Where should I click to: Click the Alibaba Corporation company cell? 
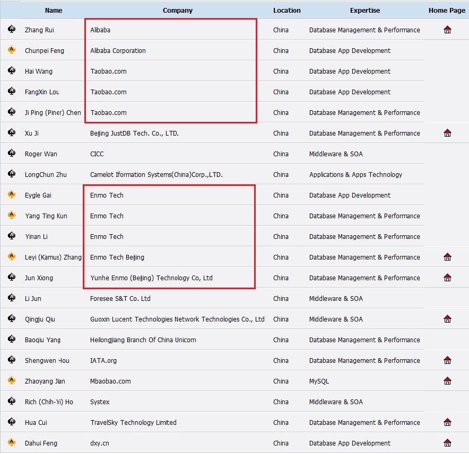(x=118, y=51)
